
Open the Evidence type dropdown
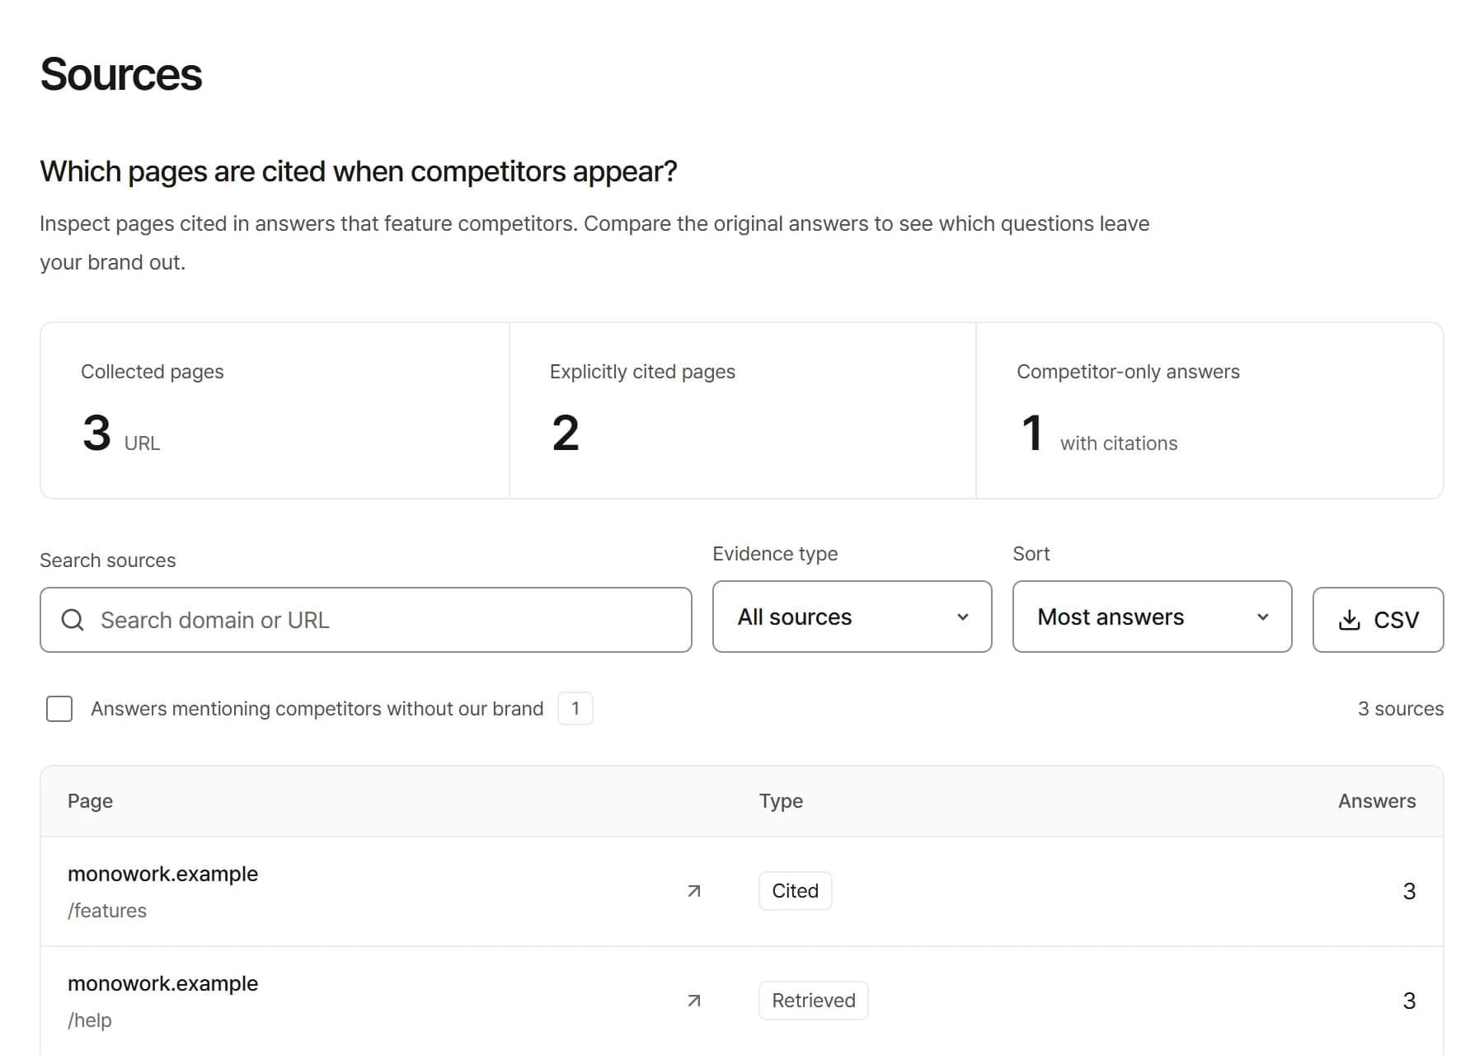pos(852,617)
